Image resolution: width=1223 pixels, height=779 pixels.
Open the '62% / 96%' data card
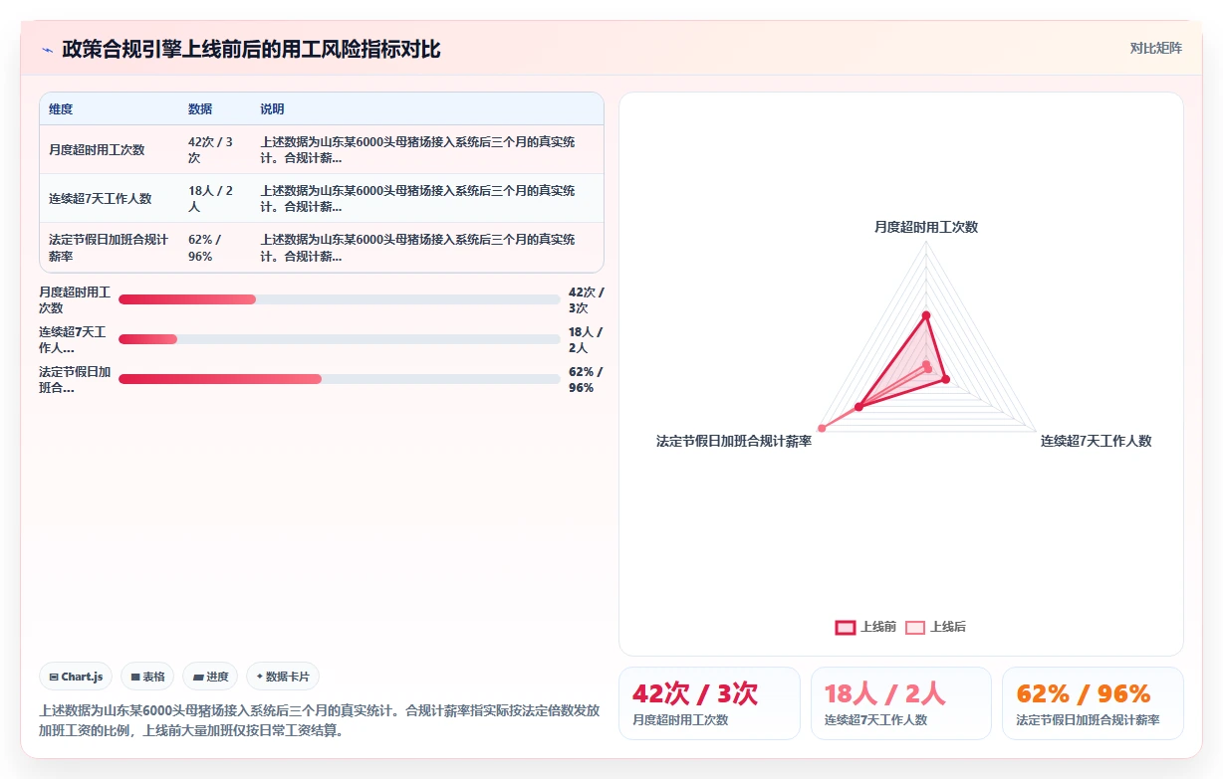1093,703
